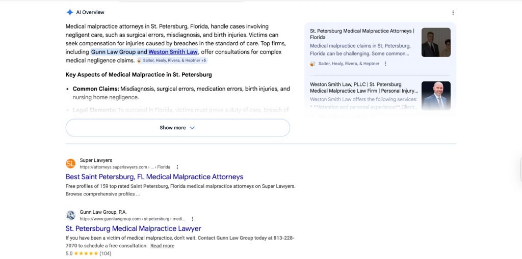This screenshot has height=259, width=522.
Task: Open the three-dot menu for the Super Lawyers result
Action: coord(177,167)
